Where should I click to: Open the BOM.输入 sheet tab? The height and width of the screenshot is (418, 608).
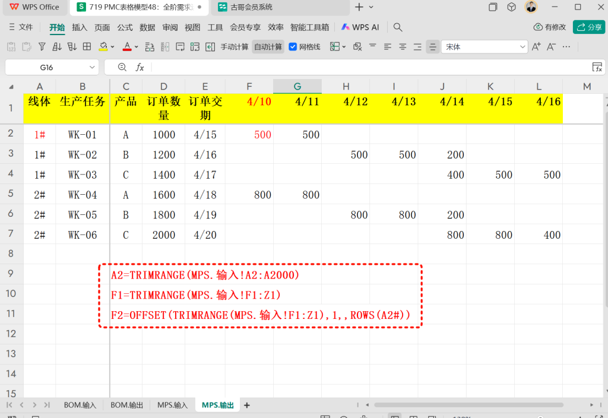[80, 405]
